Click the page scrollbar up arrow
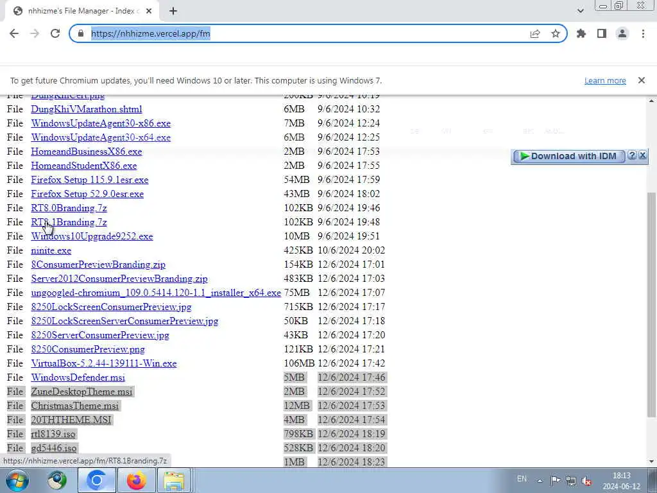The height and width of the screenshot is (493, 657). coord(652,101)
